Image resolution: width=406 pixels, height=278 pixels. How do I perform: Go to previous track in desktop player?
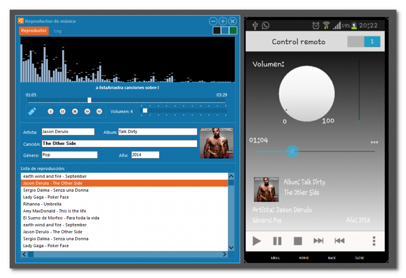99,111
